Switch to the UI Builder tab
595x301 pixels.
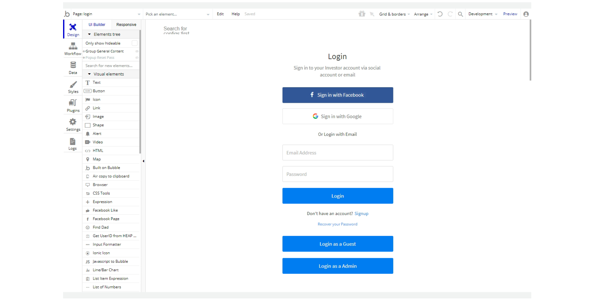pyautogui.click(x=97, y=25)
